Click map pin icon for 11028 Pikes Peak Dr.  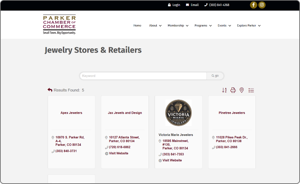pos(213,137)
